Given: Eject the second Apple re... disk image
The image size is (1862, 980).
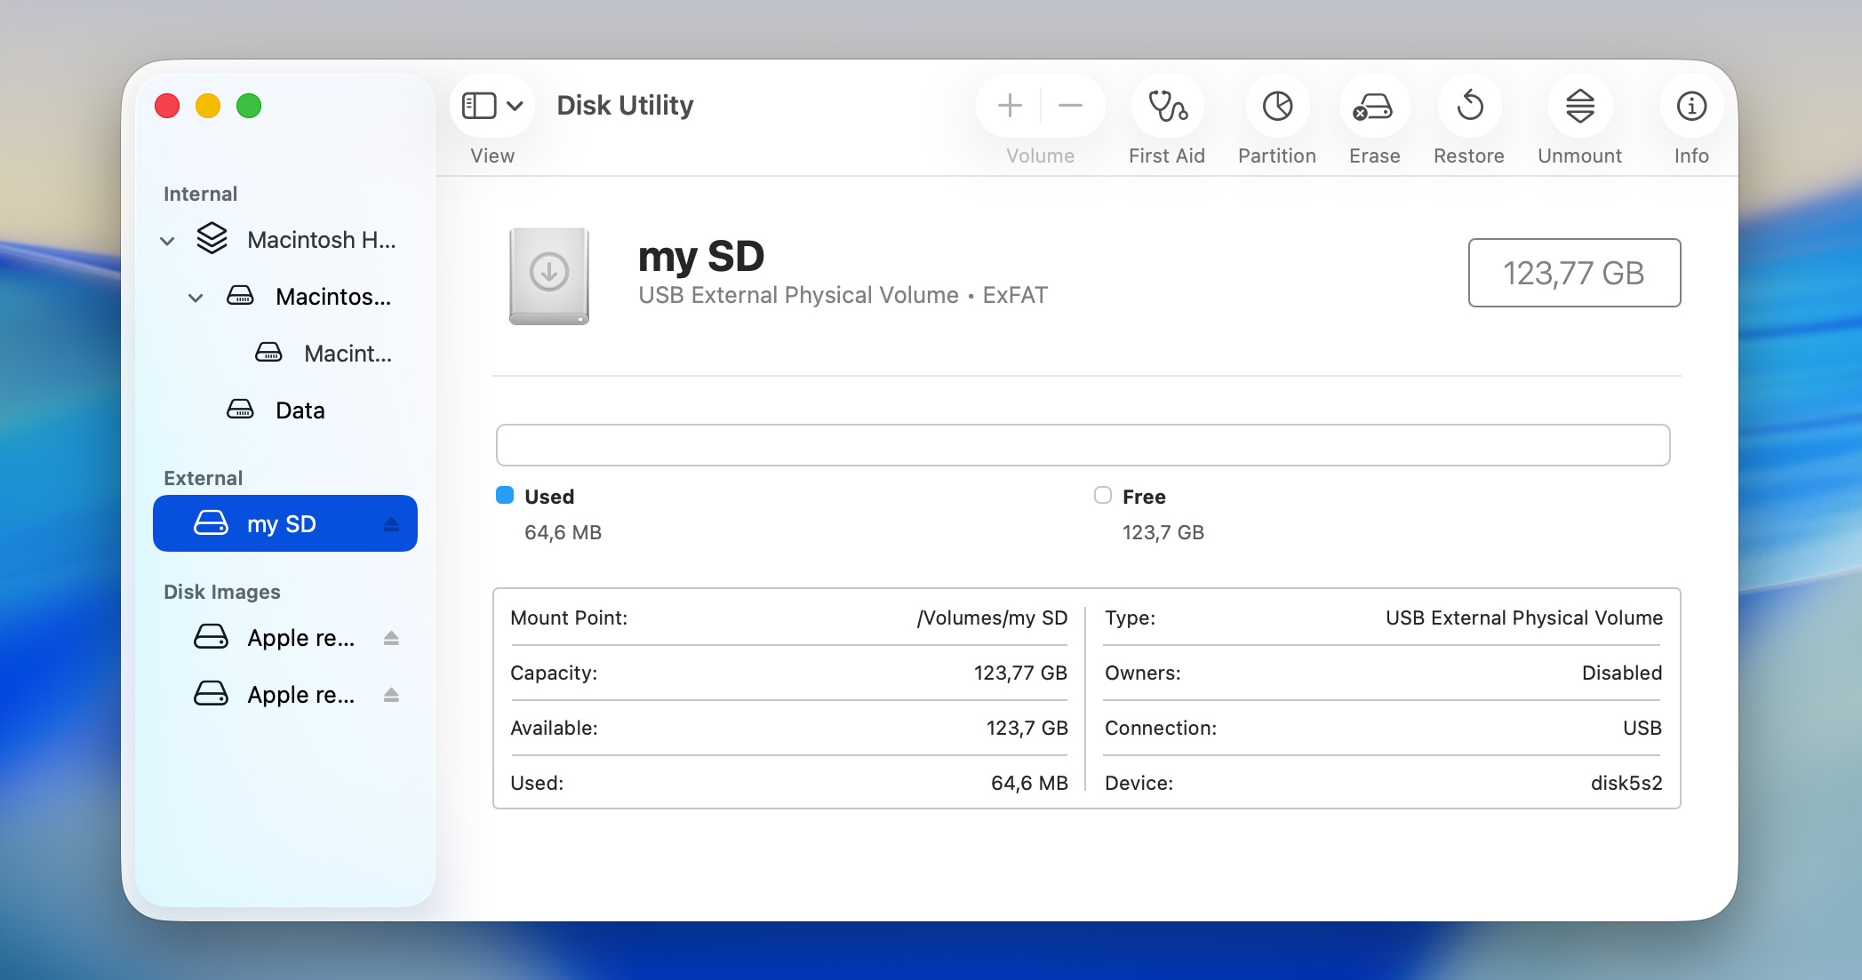Looking at the screenshot, I should point(391,695).
